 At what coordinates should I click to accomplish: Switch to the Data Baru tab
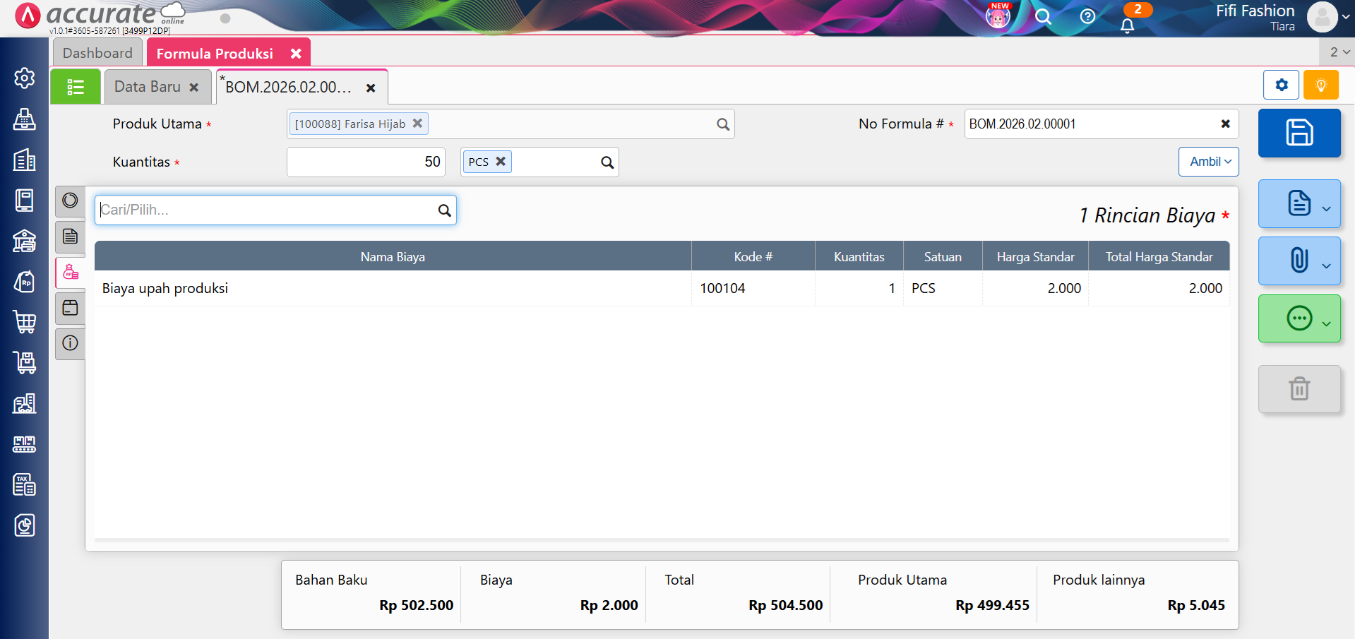[148, 87]
